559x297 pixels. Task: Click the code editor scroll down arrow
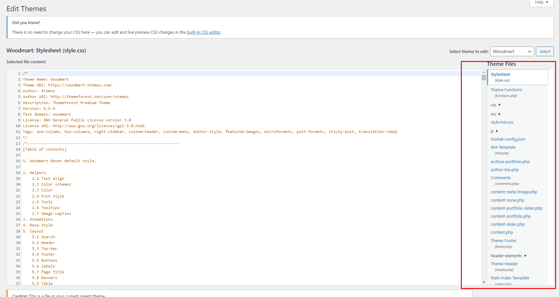484,282
